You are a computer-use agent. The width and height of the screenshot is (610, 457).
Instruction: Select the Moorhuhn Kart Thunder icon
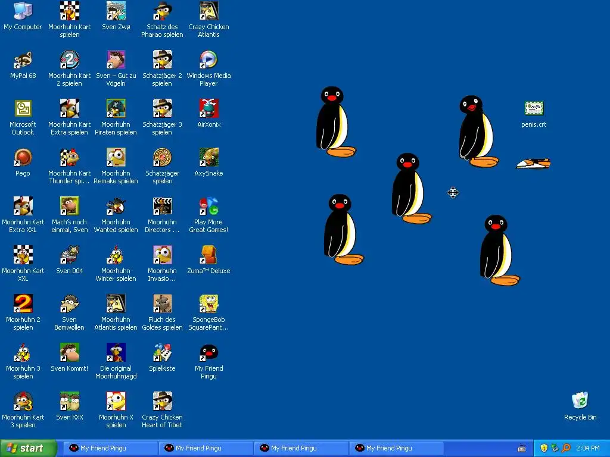pyautogui.click(x=70, y=157)
